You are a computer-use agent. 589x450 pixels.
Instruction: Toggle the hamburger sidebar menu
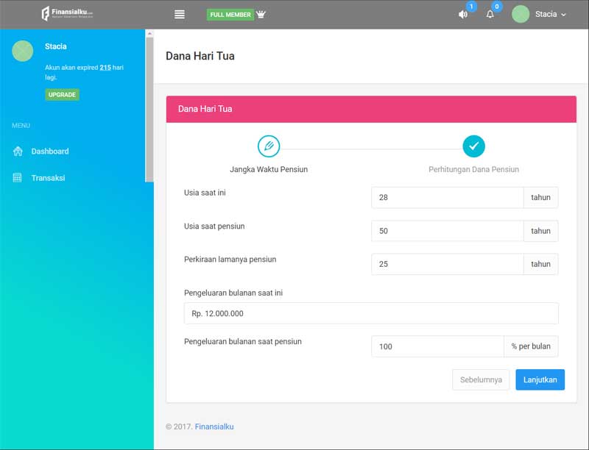[x=179, y=14]
